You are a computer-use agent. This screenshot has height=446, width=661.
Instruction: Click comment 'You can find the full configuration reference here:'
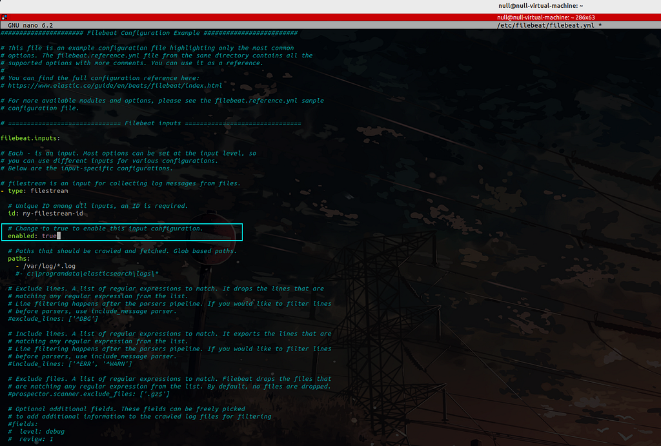[x=100, y=78]
